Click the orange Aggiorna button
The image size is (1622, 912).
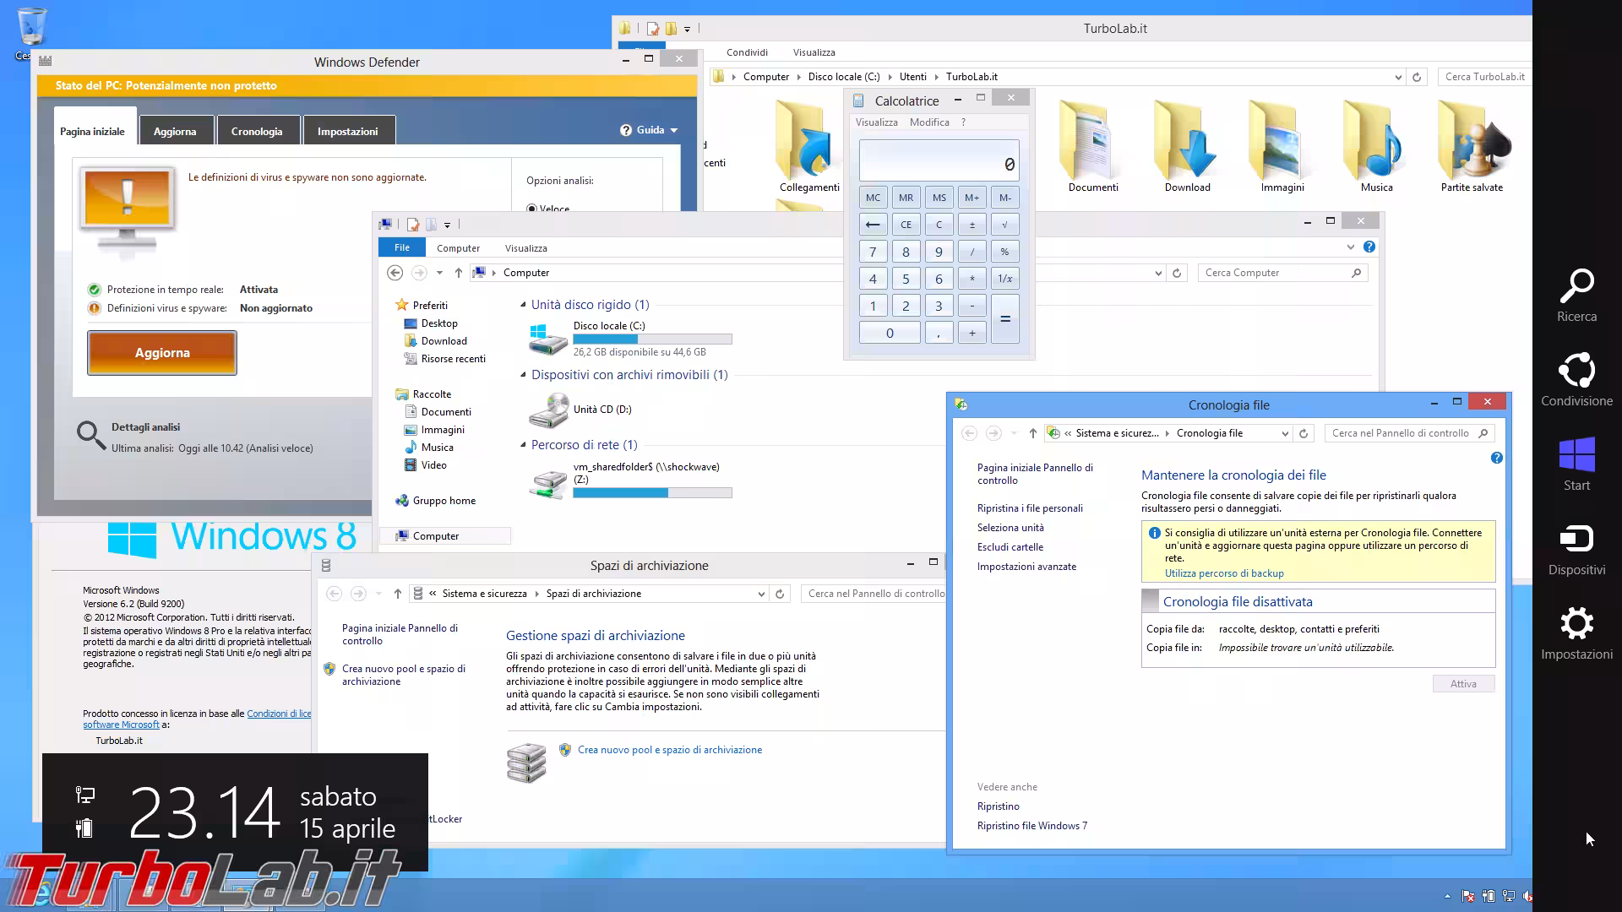click(x=161, y=352)
